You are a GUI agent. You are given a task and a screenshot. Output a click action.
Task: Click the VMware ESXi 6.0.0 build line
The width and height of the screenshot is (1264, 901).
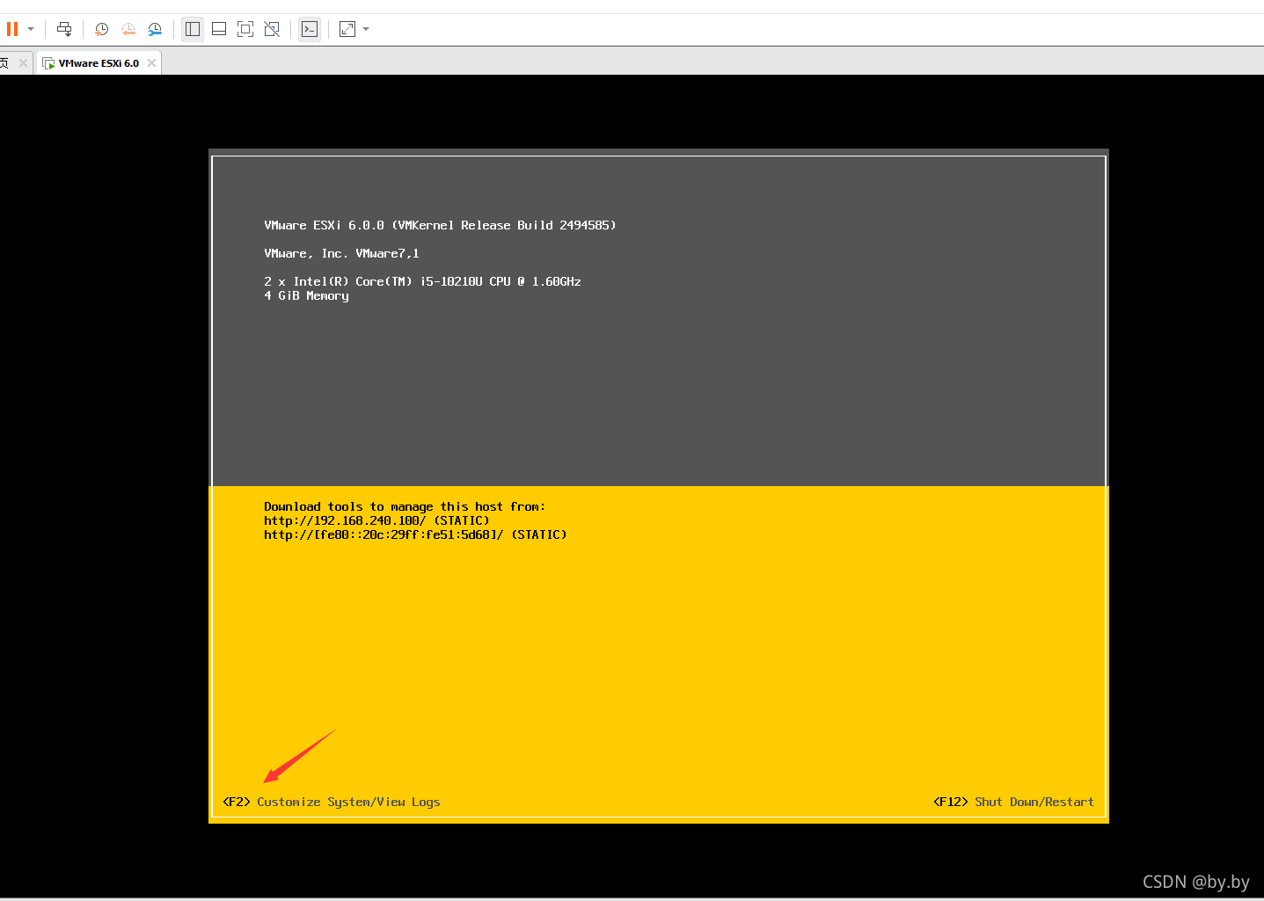point(440,225)
